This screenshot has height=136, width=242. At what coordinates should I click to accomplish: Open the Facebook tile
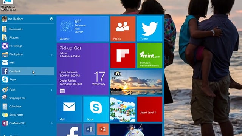coord(69,130)
